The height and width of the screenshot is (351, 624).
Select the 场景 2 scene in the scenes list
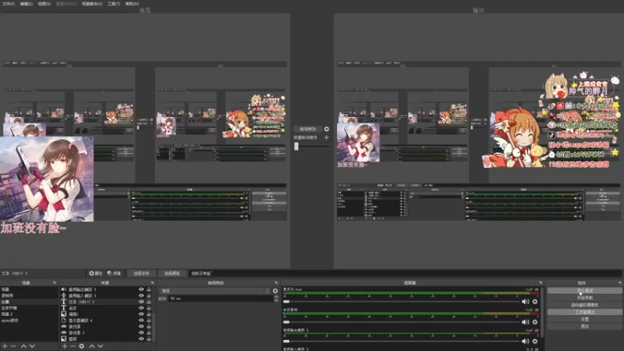29,314
